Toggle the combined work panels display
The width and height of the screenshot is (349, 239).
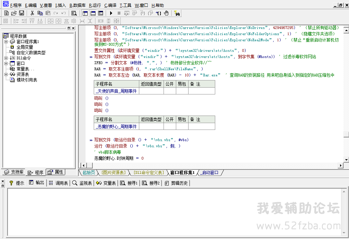[x=101, y=13]
